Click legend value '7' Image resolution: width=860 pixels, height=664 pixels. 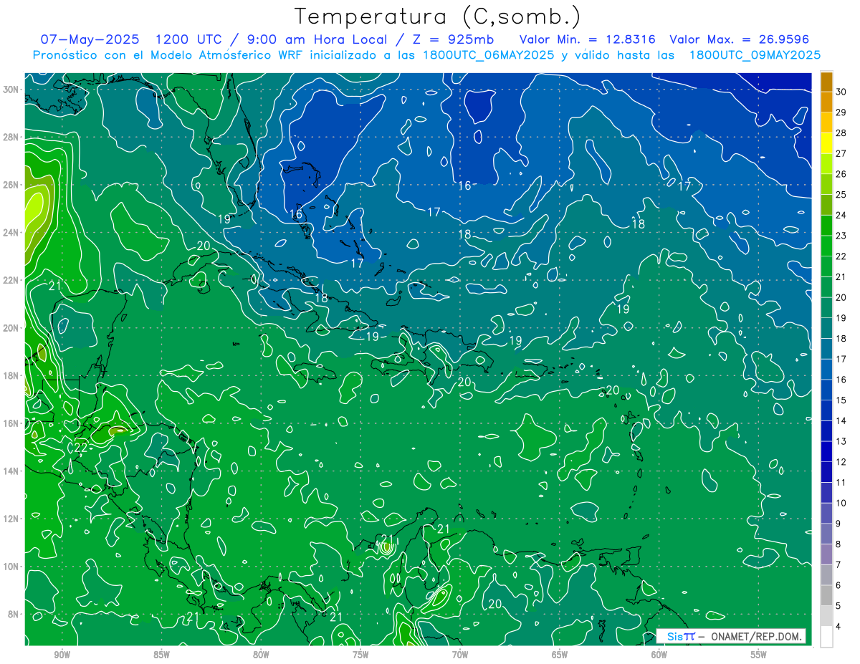(x=838, y=564)
